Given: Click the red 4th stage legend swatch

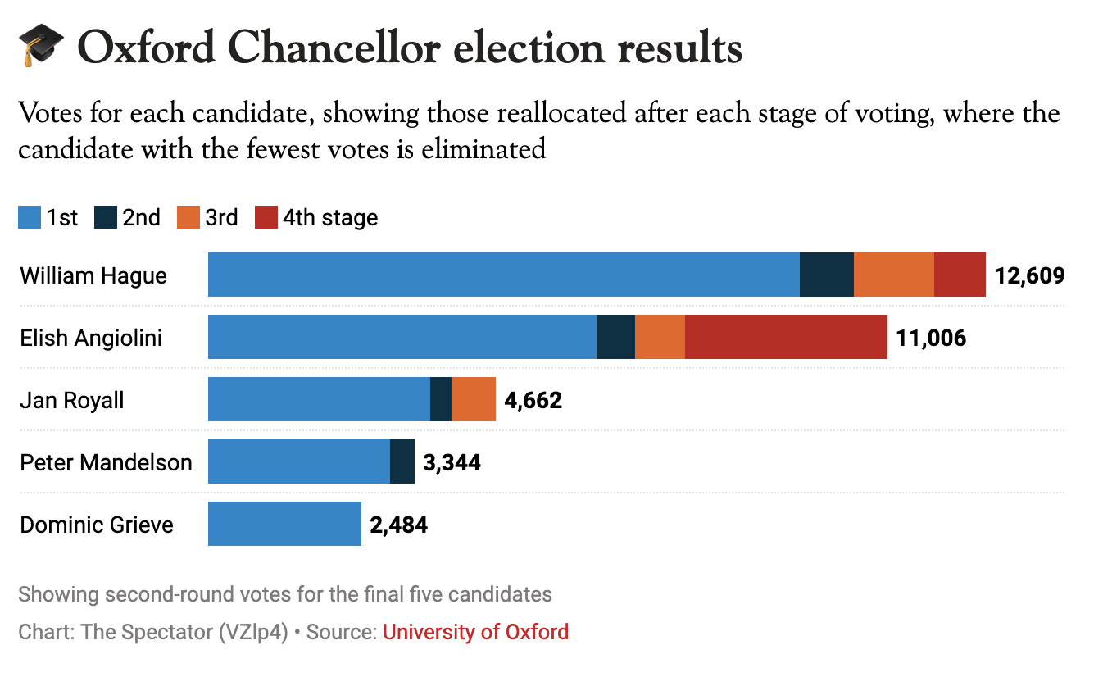Looking at the screenshot, I should (266, 217).
